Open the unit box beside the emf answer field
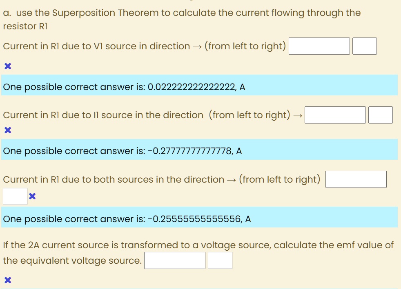Viewport: 401px width, 289px height. click(x=220, y=260)
